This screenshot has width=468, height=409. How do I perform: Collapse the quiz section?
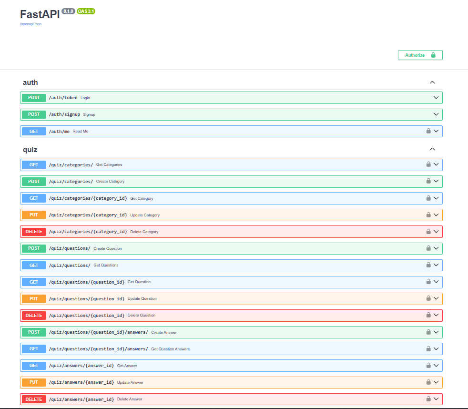[432, 149]
